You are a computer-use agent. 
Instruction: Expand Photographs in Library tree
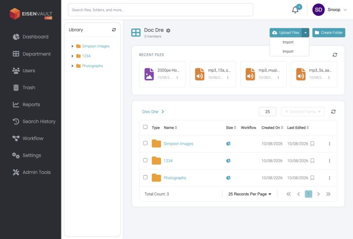[72, 66]
